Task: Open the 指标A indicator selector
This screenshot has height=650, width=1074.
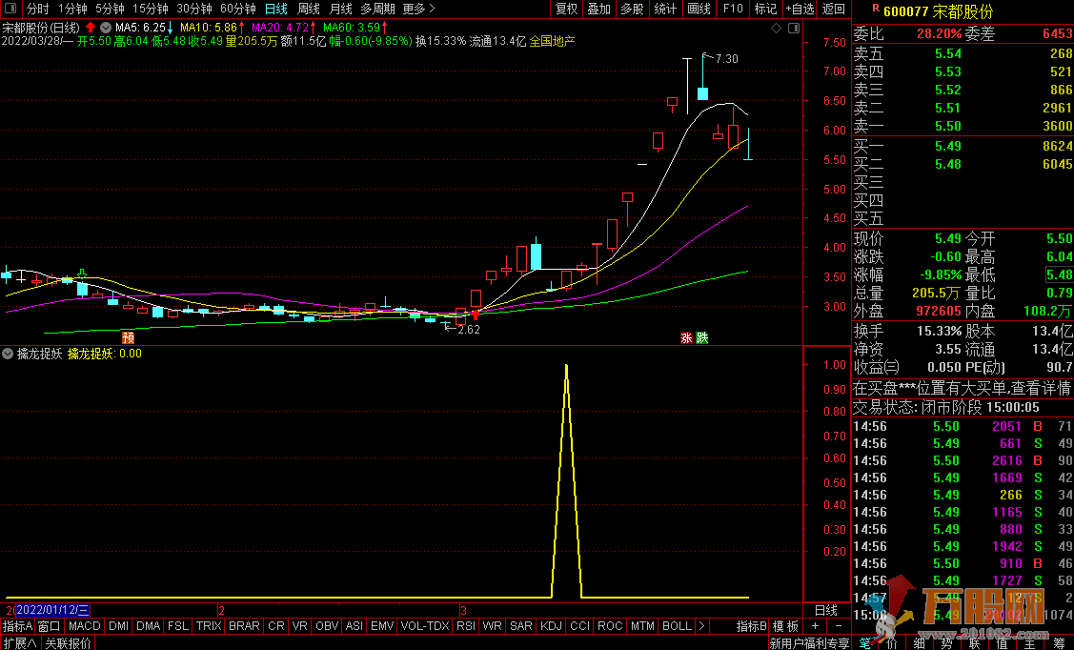Action: click(17, 626)
